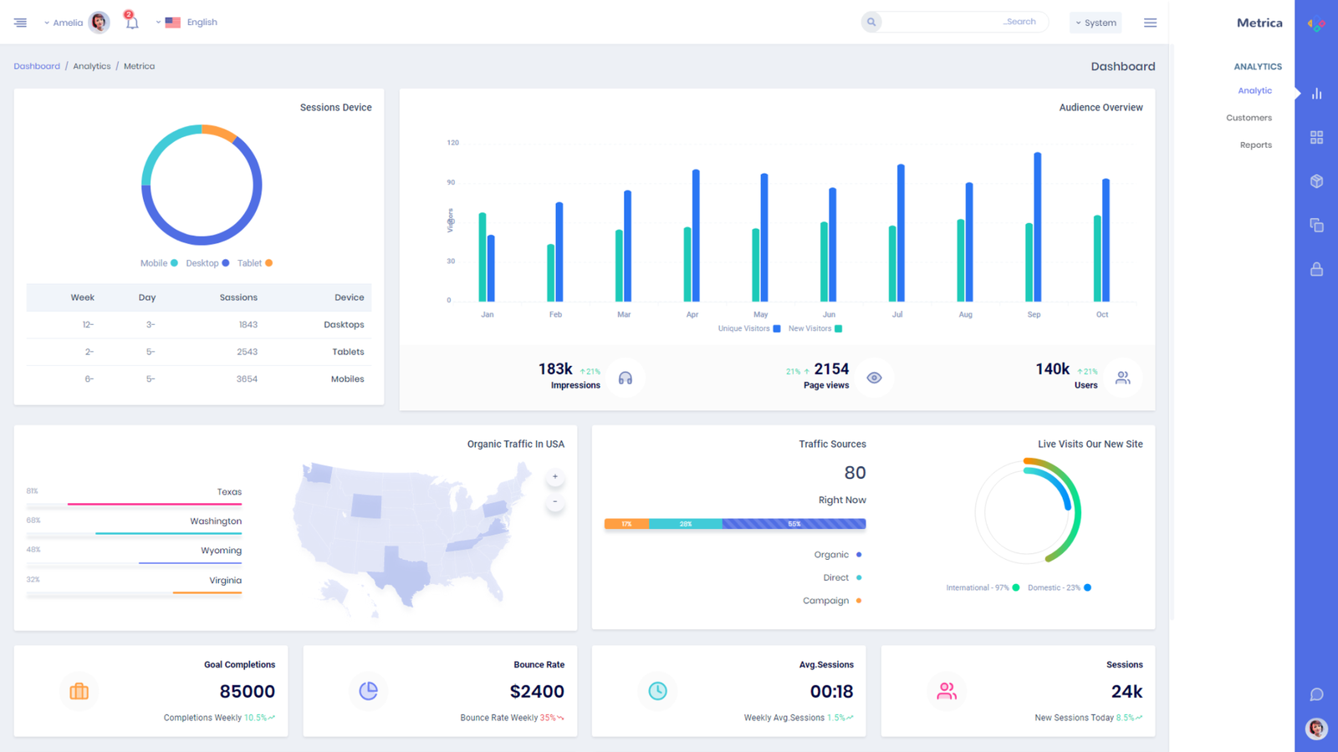The height and width of the screenshot is (752, 1338).
Task: Select the cube box sidebar icon
Action: [x=1316, y=181]
